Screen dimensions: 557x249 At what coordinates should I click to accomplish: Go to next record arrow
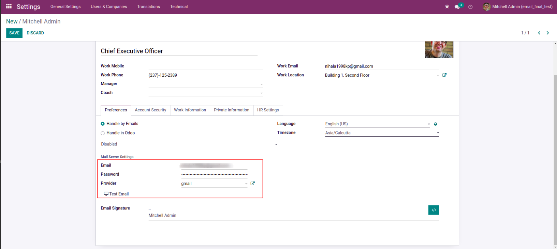coord(548,33)
